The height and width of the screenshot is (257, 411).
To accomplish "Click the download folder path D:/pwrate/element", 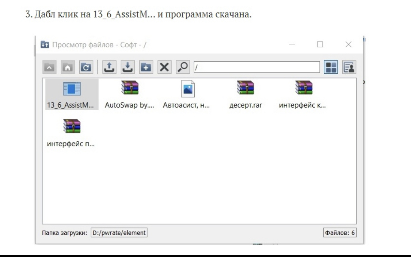I will coord(119,233).
